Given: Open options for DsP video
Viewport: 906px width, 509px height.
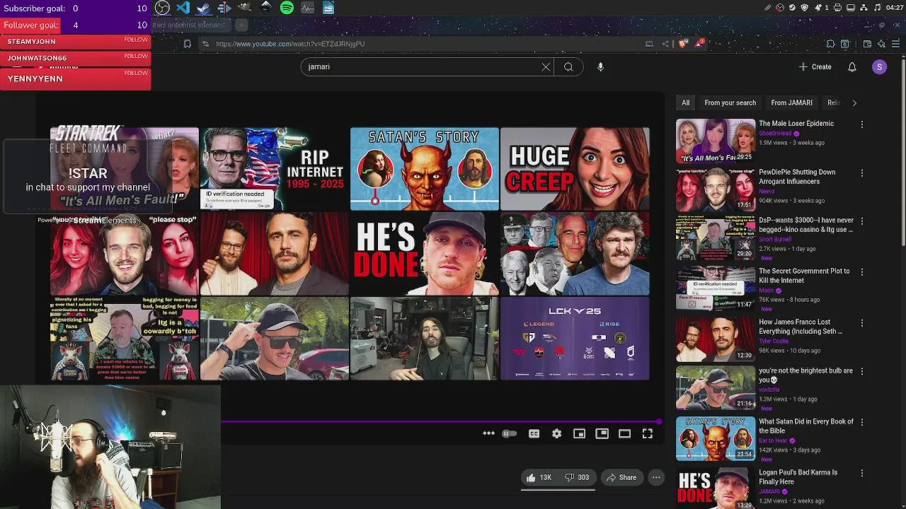Looking at the screenshot, I should click(861, 221).
